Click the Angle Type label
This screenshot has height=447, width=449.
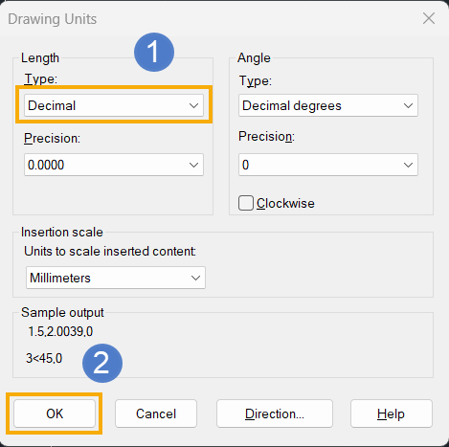tap(256, 81)
